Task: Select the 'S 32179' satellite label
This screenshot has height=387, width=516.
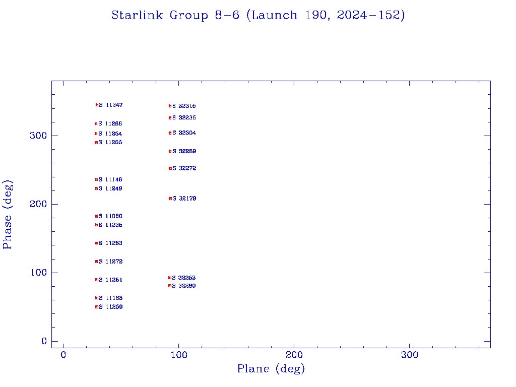Action: pyautogui.click(x=184, y=199)
